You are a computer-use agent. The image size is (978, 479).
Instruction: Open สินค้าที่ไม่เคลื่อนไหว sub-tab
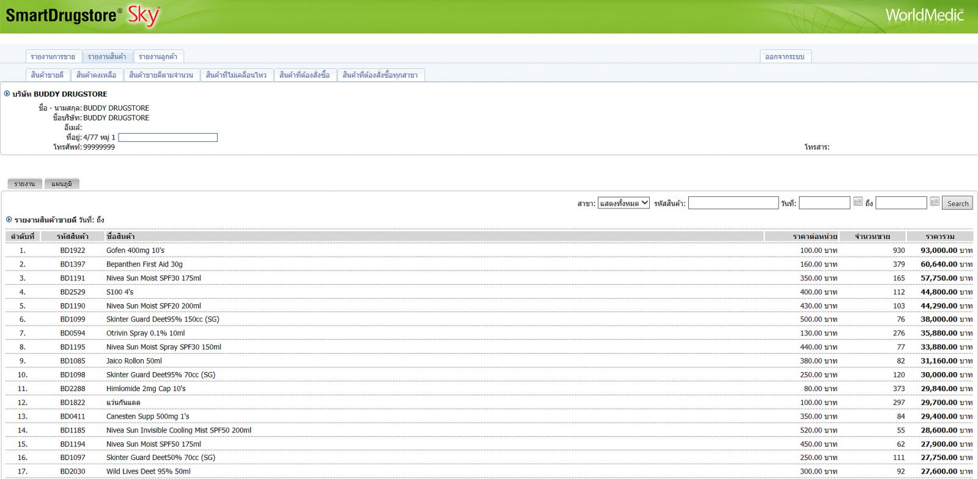pos(236,75)
